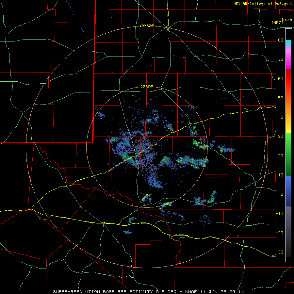Click the Super-Resolution Base Reflectivity caption text
The width and height of the screenshot is (294, 294).
tap(103, 292)
